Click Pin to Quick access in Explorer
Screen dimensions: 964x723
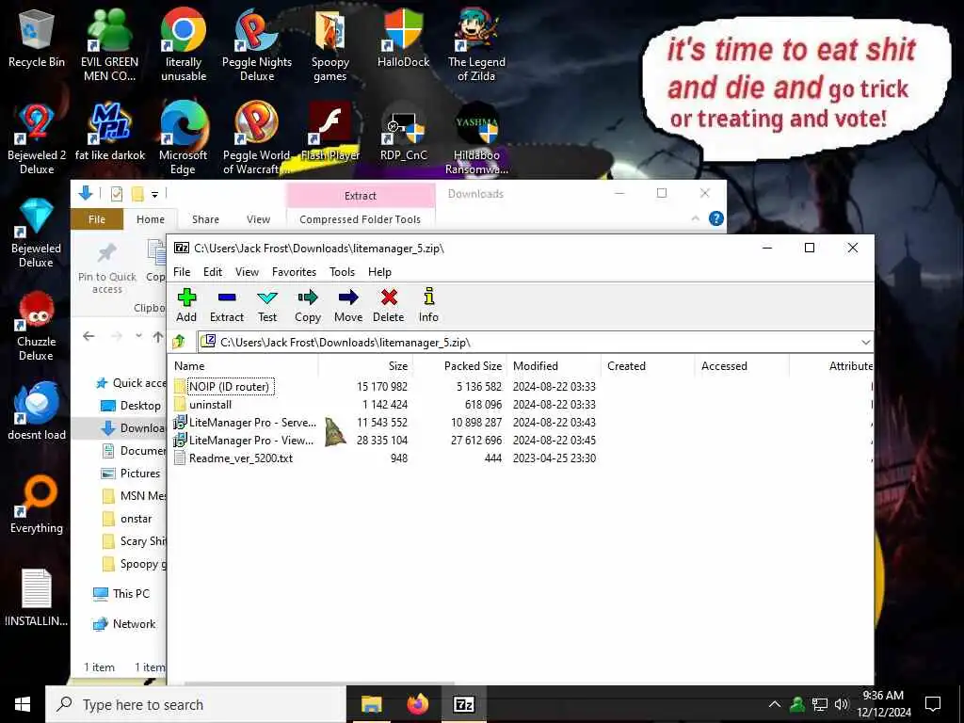tap(107, 267)
